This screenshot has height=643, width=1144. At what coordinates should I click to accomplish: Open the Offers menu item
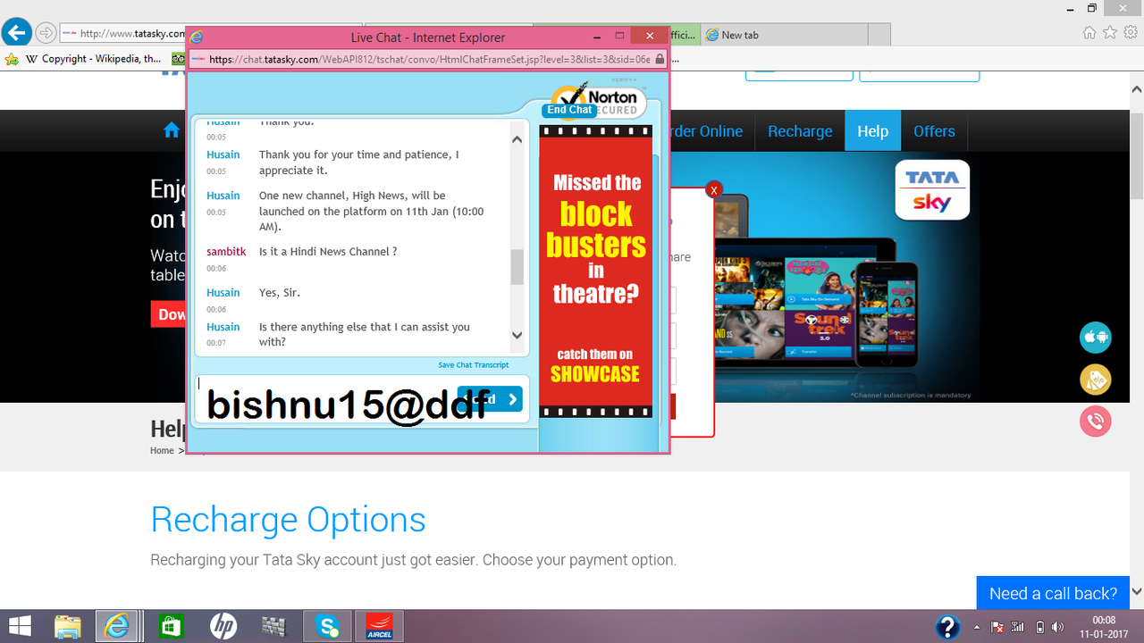click(934, 131)
